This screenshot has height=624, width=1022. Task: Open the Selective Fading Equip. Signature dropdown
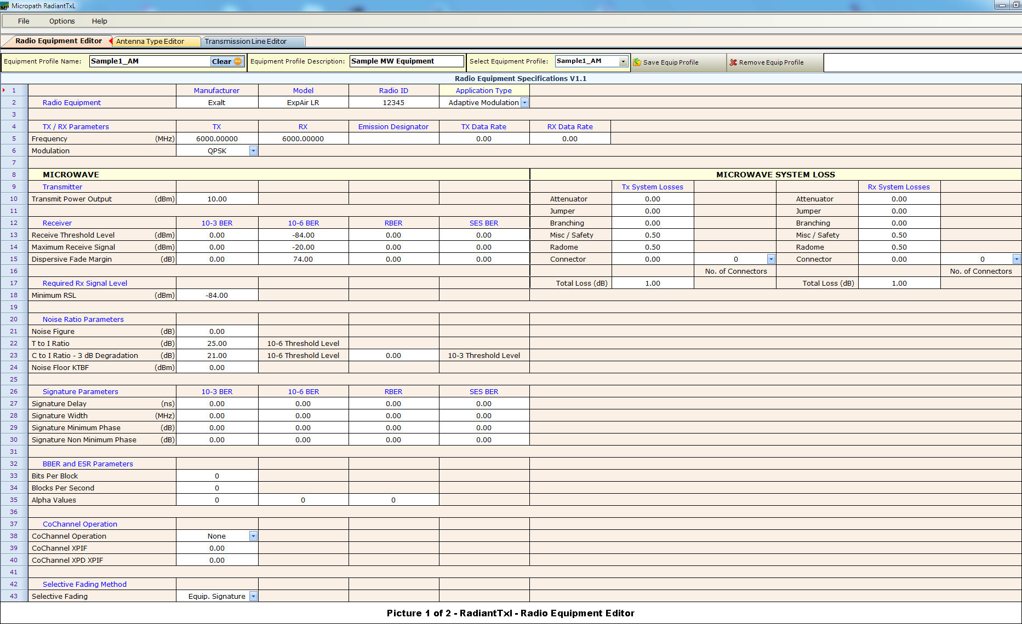[253, 597]
